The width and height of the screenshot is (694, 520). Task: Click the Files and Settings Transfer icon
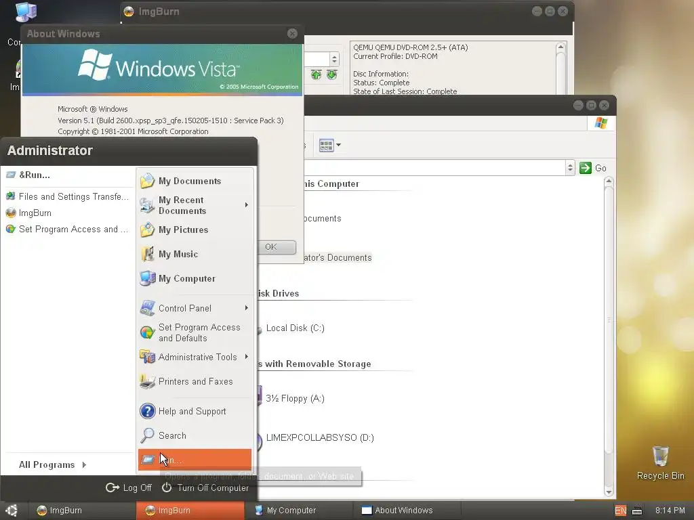pyautogui.click(x=11, y=196)
